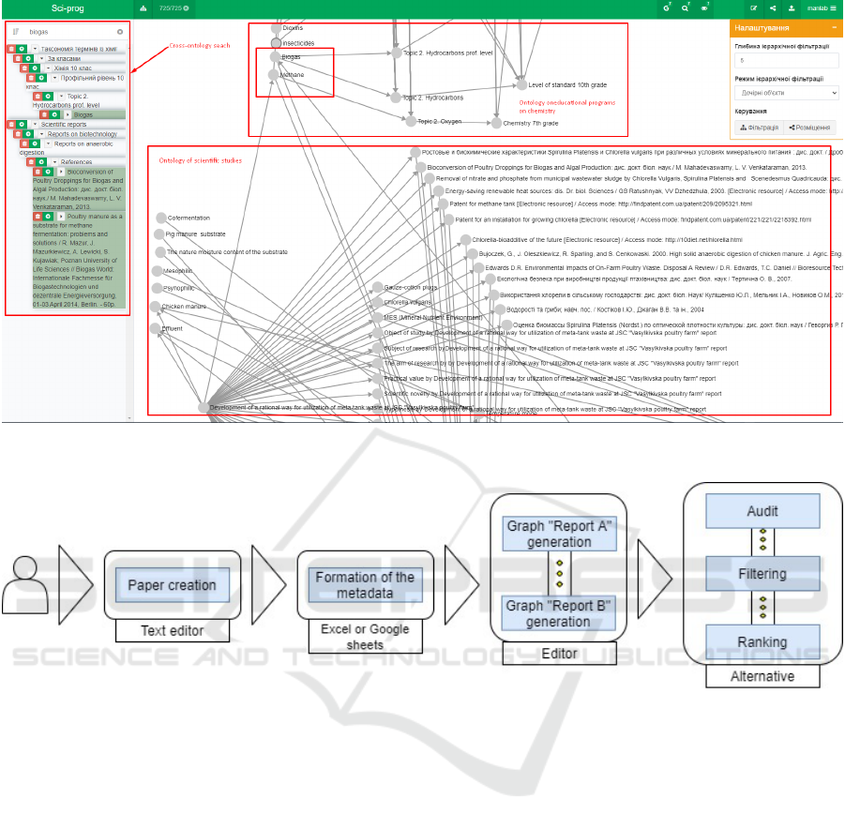Click the hierarchy tree icon in top bar
Viewport: 845px width, 829px height.
(x=143, y=8)
